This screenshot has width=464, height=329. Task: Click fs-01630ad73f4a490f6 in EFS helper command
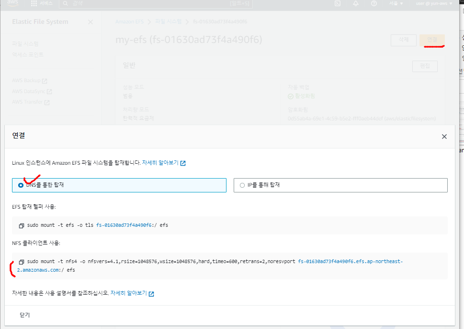[124, 225]
